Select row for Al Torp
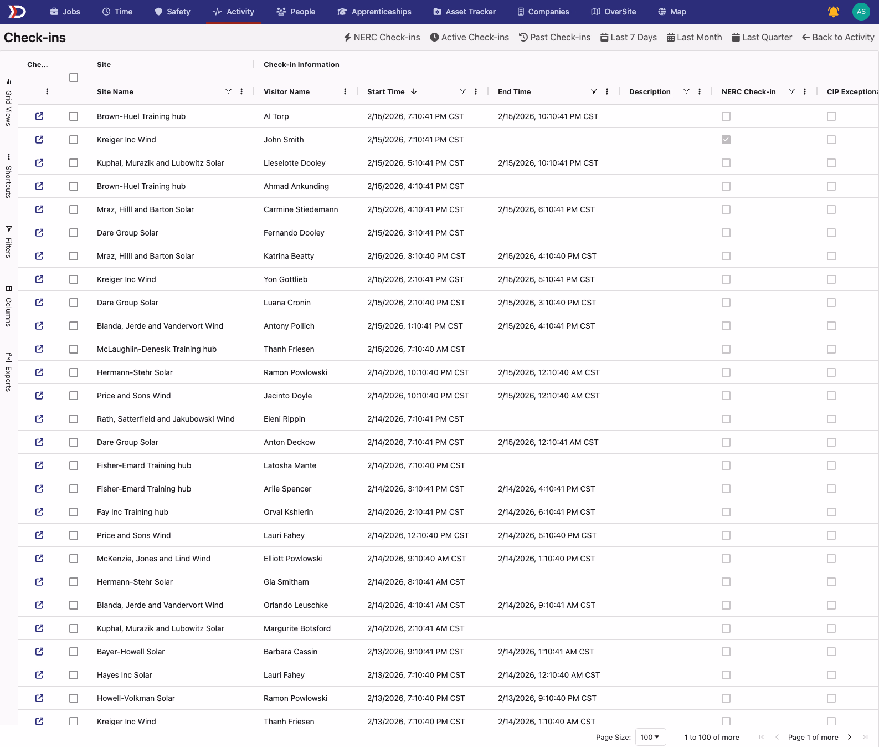Viewport: 879px width, 747px height. pyautogui.click(x=74, y=116)
